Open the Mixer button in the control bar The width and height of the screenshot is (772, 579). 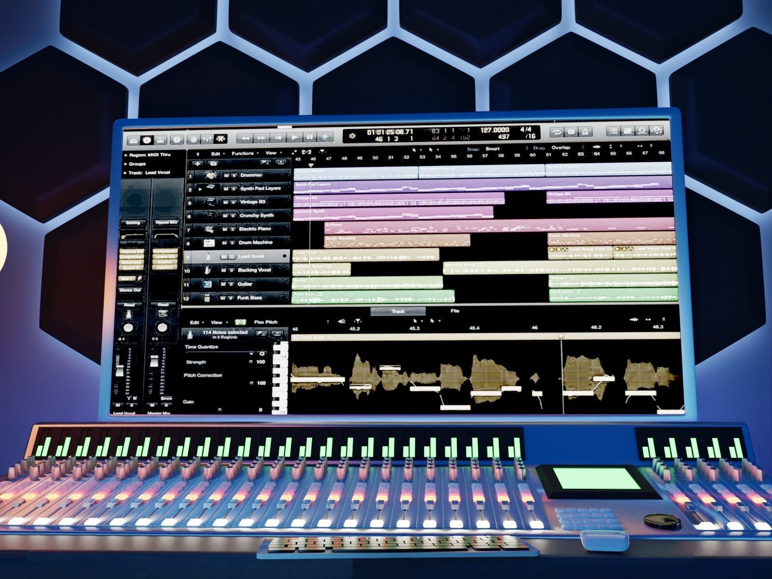point(207,139)
